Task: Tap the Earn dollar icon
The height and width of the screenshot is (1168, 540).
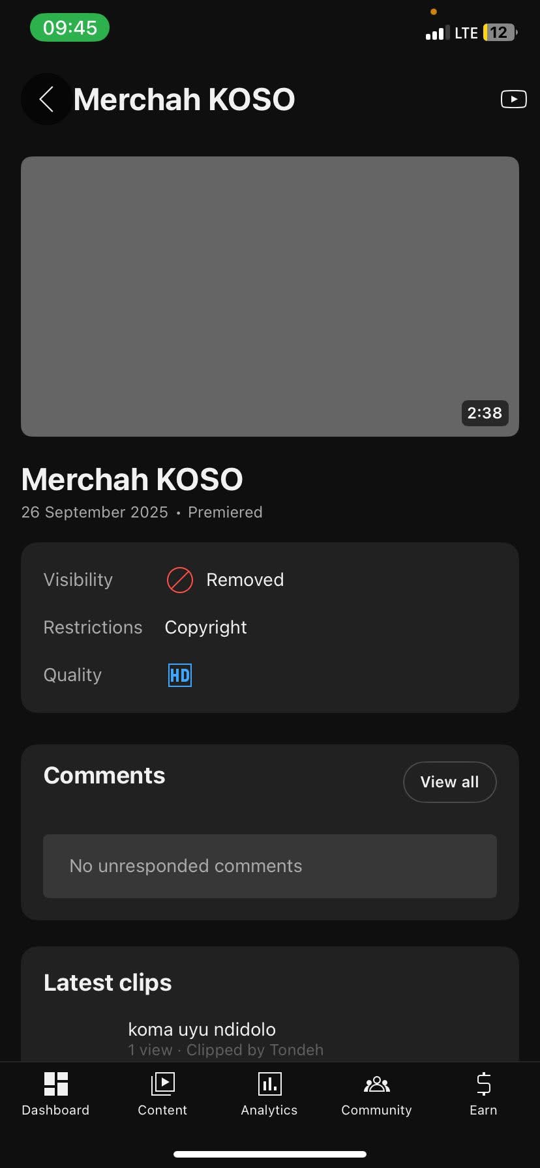Action: click(x=483, y=1084)
